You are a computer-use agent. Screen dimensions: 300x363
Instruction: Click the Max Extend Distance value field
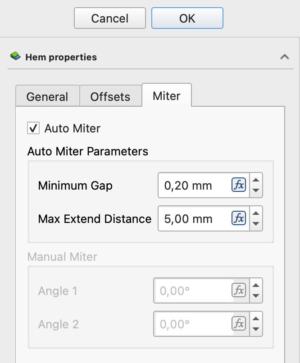pyautogui.click(x=194, y=219)
